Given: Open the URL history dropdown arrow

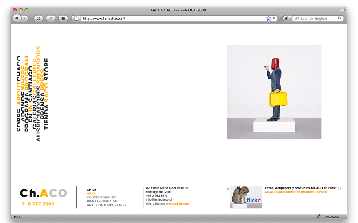Looking at the screenshot, I should [274, 18].
